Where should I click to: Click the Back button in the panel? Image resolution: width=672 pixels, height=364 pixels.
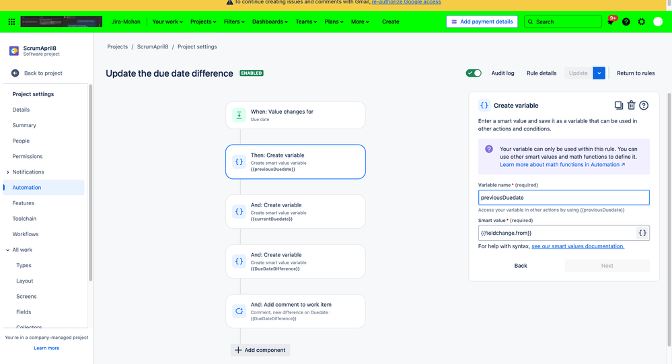[x=521, y=266]
